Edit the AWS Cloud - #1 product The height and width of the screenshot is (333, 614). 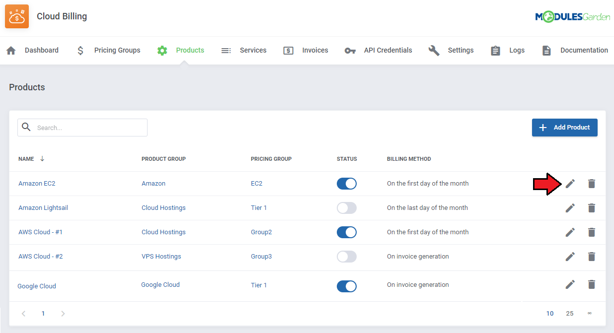pyautogui.click(x=570, y=232)
